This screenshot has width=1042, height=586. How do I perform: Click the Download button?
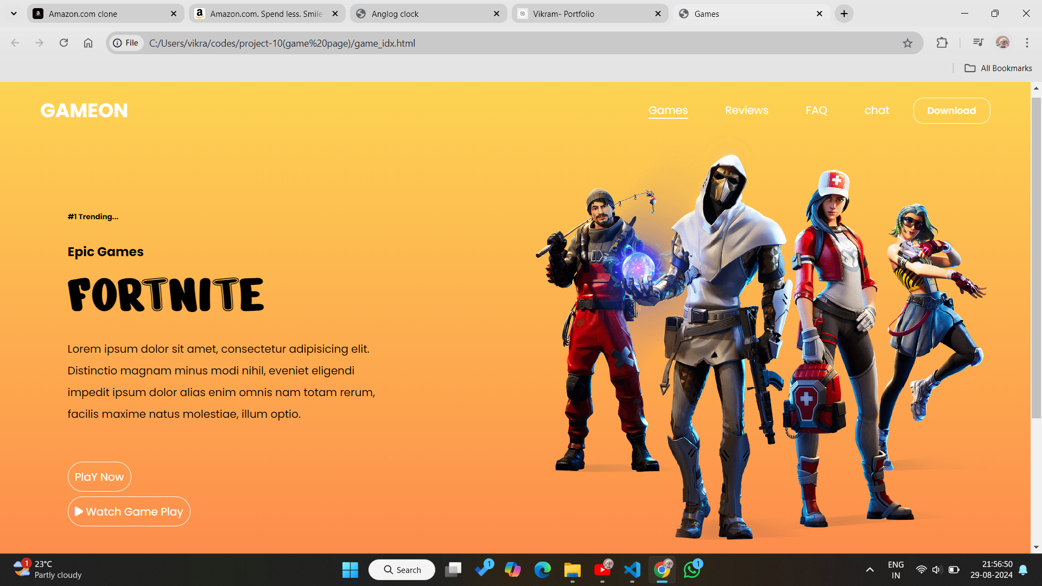(951, 111)
